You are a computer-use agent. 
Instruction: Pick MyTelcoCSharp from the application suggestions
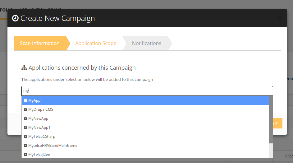click(x=42, y=137)
